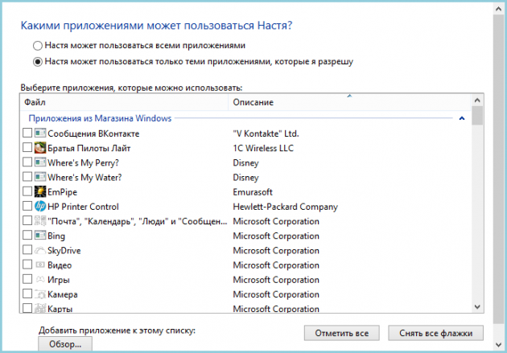Click the Снять все флажки button
The width and height of the screenshot is (507, 353).
coord(436,333)
